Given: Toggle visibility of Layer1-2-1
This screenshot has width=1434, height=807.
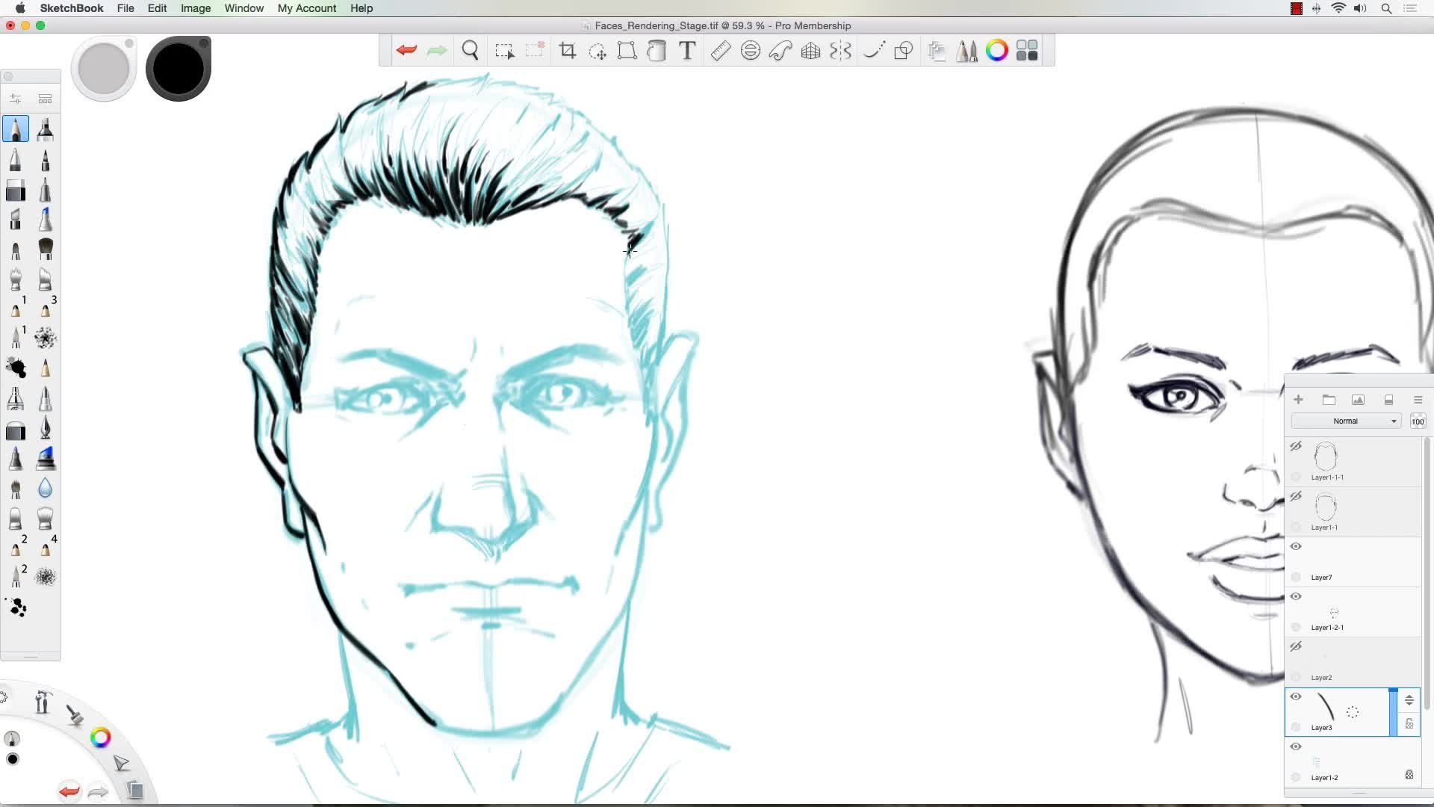Looking at the screenshot, I should (x=1296, y=597).
